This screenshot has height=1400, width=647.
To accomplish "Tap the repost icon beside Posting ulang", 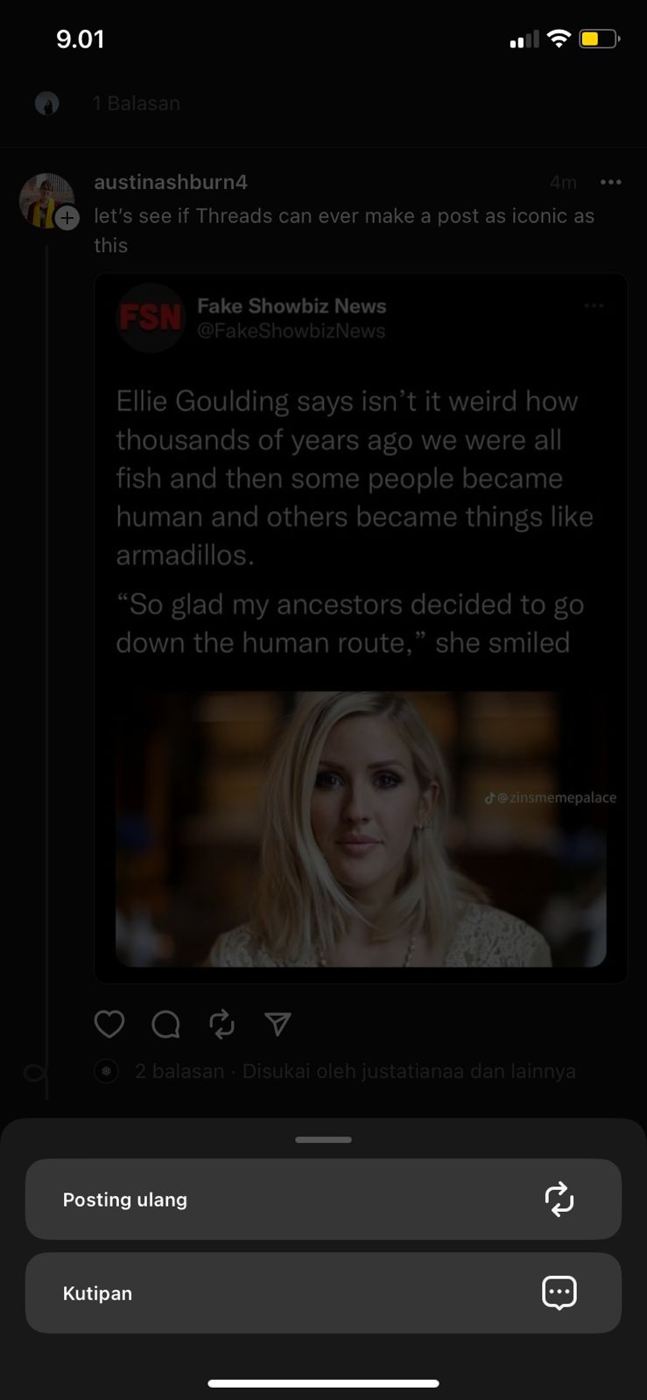I will [559, 1199].
